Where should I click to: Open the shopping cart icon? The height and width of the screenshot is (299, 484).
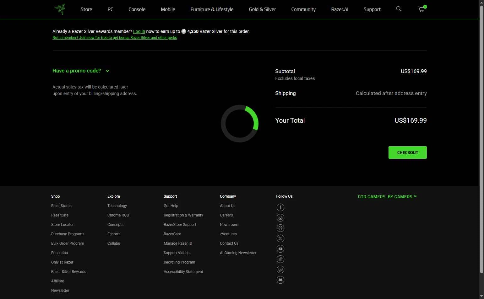422,9
